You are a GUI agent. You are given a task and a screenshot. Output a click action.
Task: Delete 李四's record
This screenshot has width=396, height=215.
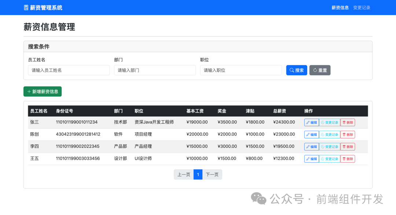coord(348,147)
